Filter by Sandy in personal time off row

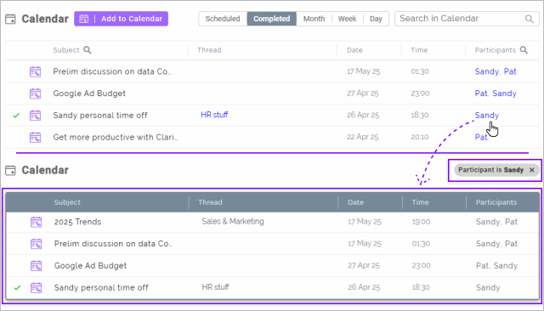coord(487,116)
